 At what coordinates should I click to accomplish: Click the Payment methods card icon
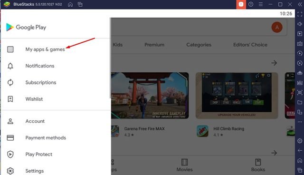pos(10,138)
